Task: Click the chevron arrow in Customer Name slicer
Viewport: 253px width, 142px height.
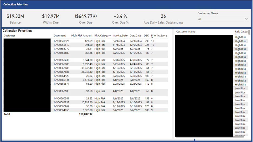Action: point(246,19)
